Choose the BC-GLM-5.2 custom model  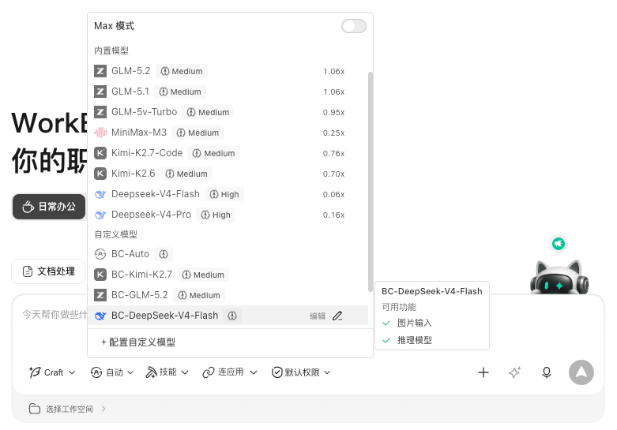[228, 295]
